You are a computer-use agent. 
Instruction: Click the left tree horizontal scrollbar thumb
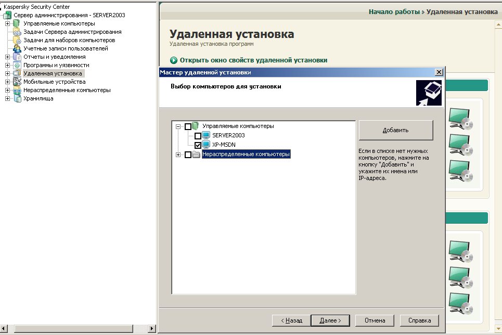(74, 328)
